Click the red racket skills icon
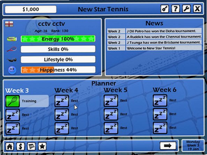Image resolution: width=207 pixels, height=155 pixels. tap(12, 49)
